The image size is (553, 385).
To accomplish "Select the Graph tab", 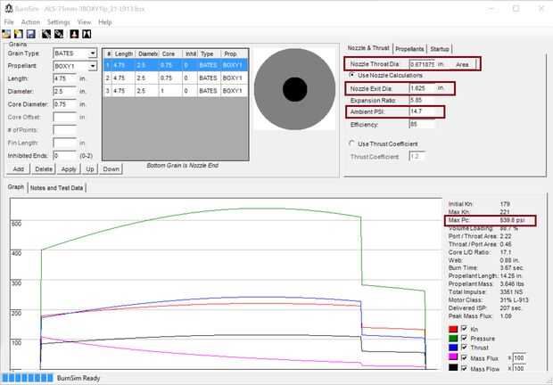I will pos(16,186).
